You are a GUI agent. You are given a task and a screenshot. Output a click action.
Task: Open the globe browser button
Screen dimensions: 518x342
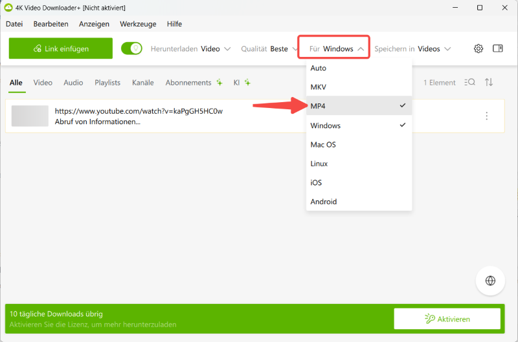coord(490,281)
